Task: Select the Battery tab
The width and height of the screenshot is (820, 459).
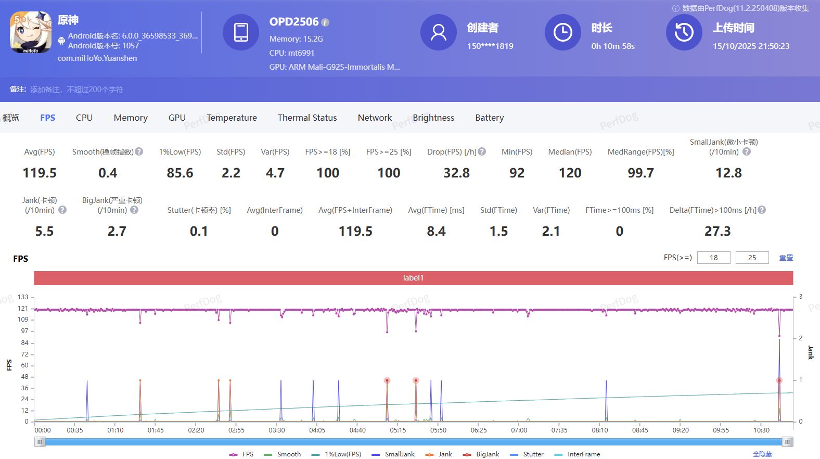Action: [489, 118]
